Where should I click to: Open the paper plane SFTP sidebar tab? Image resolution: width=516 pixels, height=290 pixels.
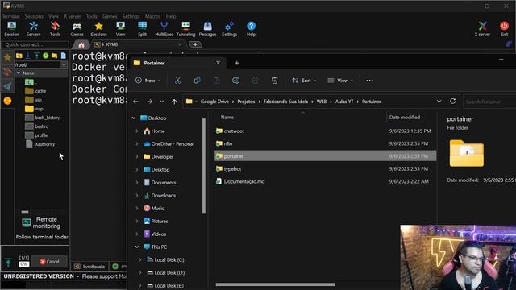[7, 86]
